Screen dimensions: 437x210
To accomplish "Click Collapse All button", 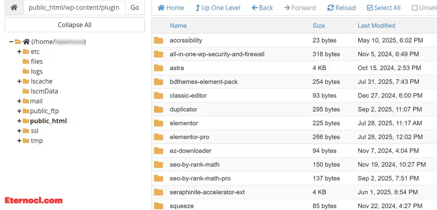I will pos(75,25).
